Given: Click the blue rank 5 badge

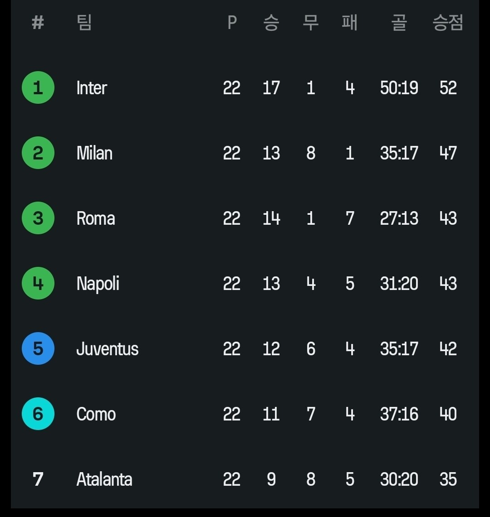Looking at the screenshot, I should coord(38,348).
